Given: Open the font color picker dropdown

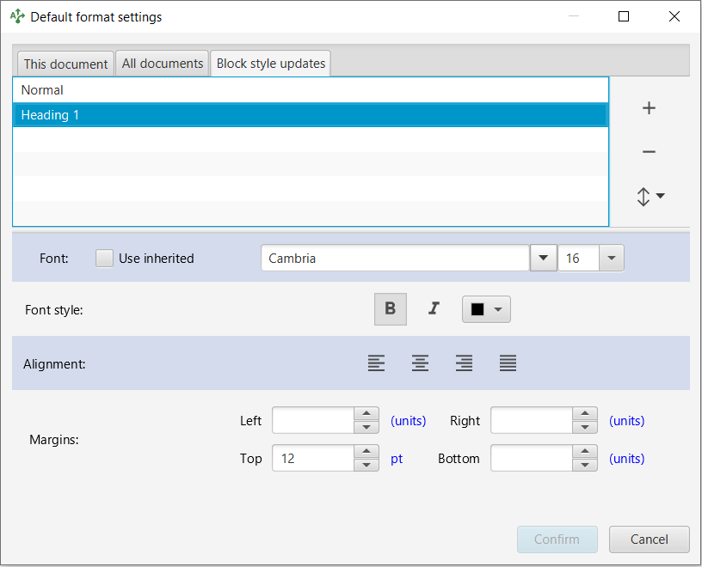Looking at the screenshot, I should [x=486, y=309].
